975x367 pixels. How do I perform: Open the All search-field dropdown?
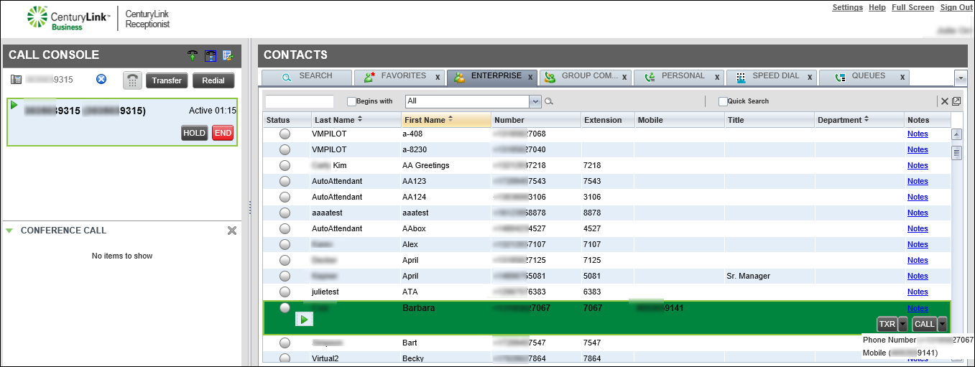pyautogui.click(x=535, y=101)
